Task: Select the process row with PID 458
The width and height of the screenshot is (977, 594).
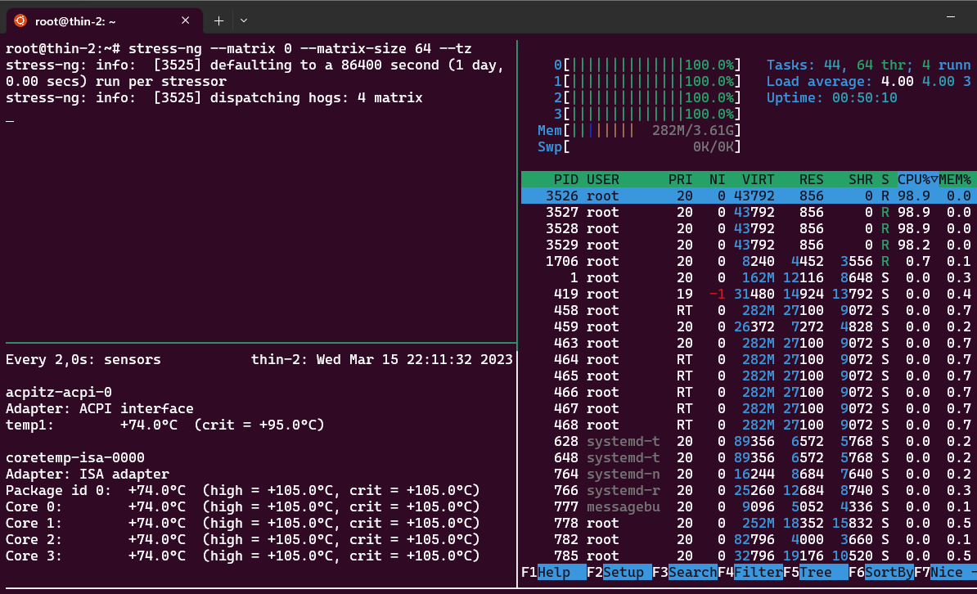Action: click(x=749, y=310)
